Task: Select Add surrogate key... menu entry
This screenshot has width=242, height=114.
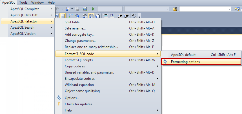Action: click(x=108, y=35)
